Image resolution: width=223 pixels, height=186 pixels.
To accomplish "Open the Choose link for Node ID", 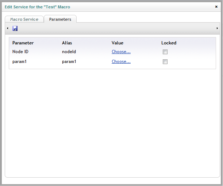I will click(x=121, y=52).
